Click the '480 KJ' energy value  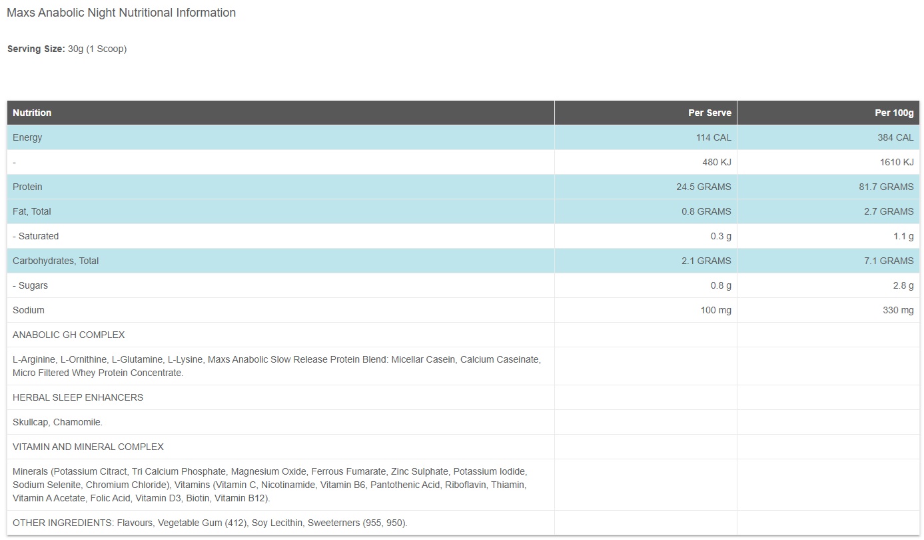[717, 162]
